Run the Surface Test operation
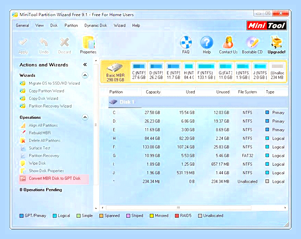Screen dimensions: 301x239 39,148
